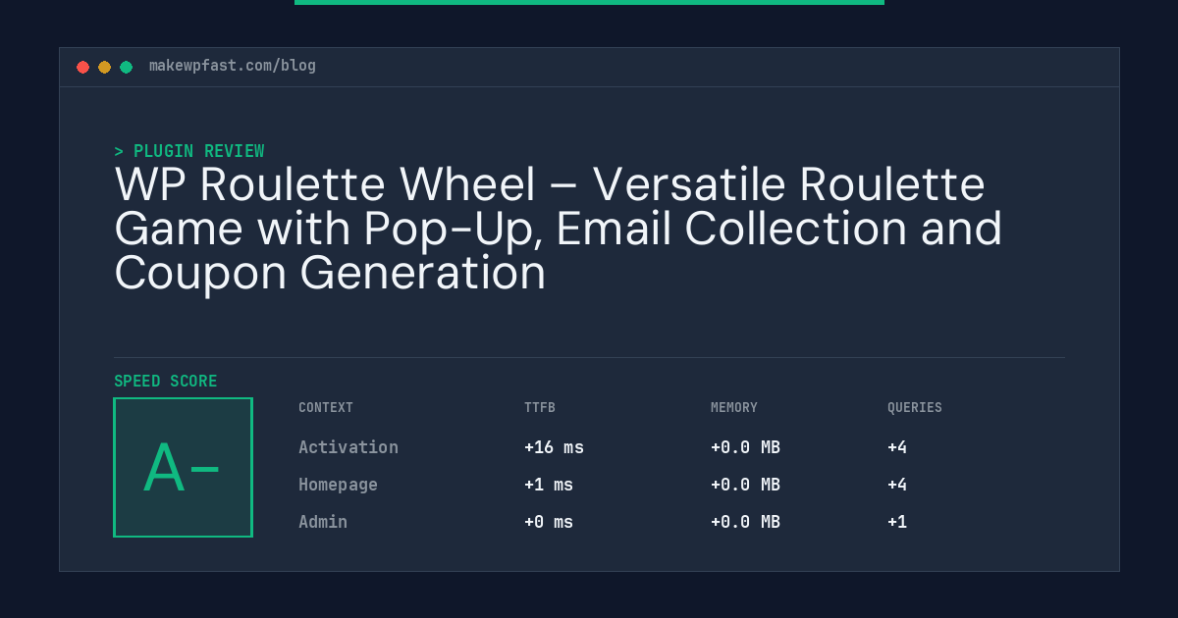Click the red window dot

(83, 67)
